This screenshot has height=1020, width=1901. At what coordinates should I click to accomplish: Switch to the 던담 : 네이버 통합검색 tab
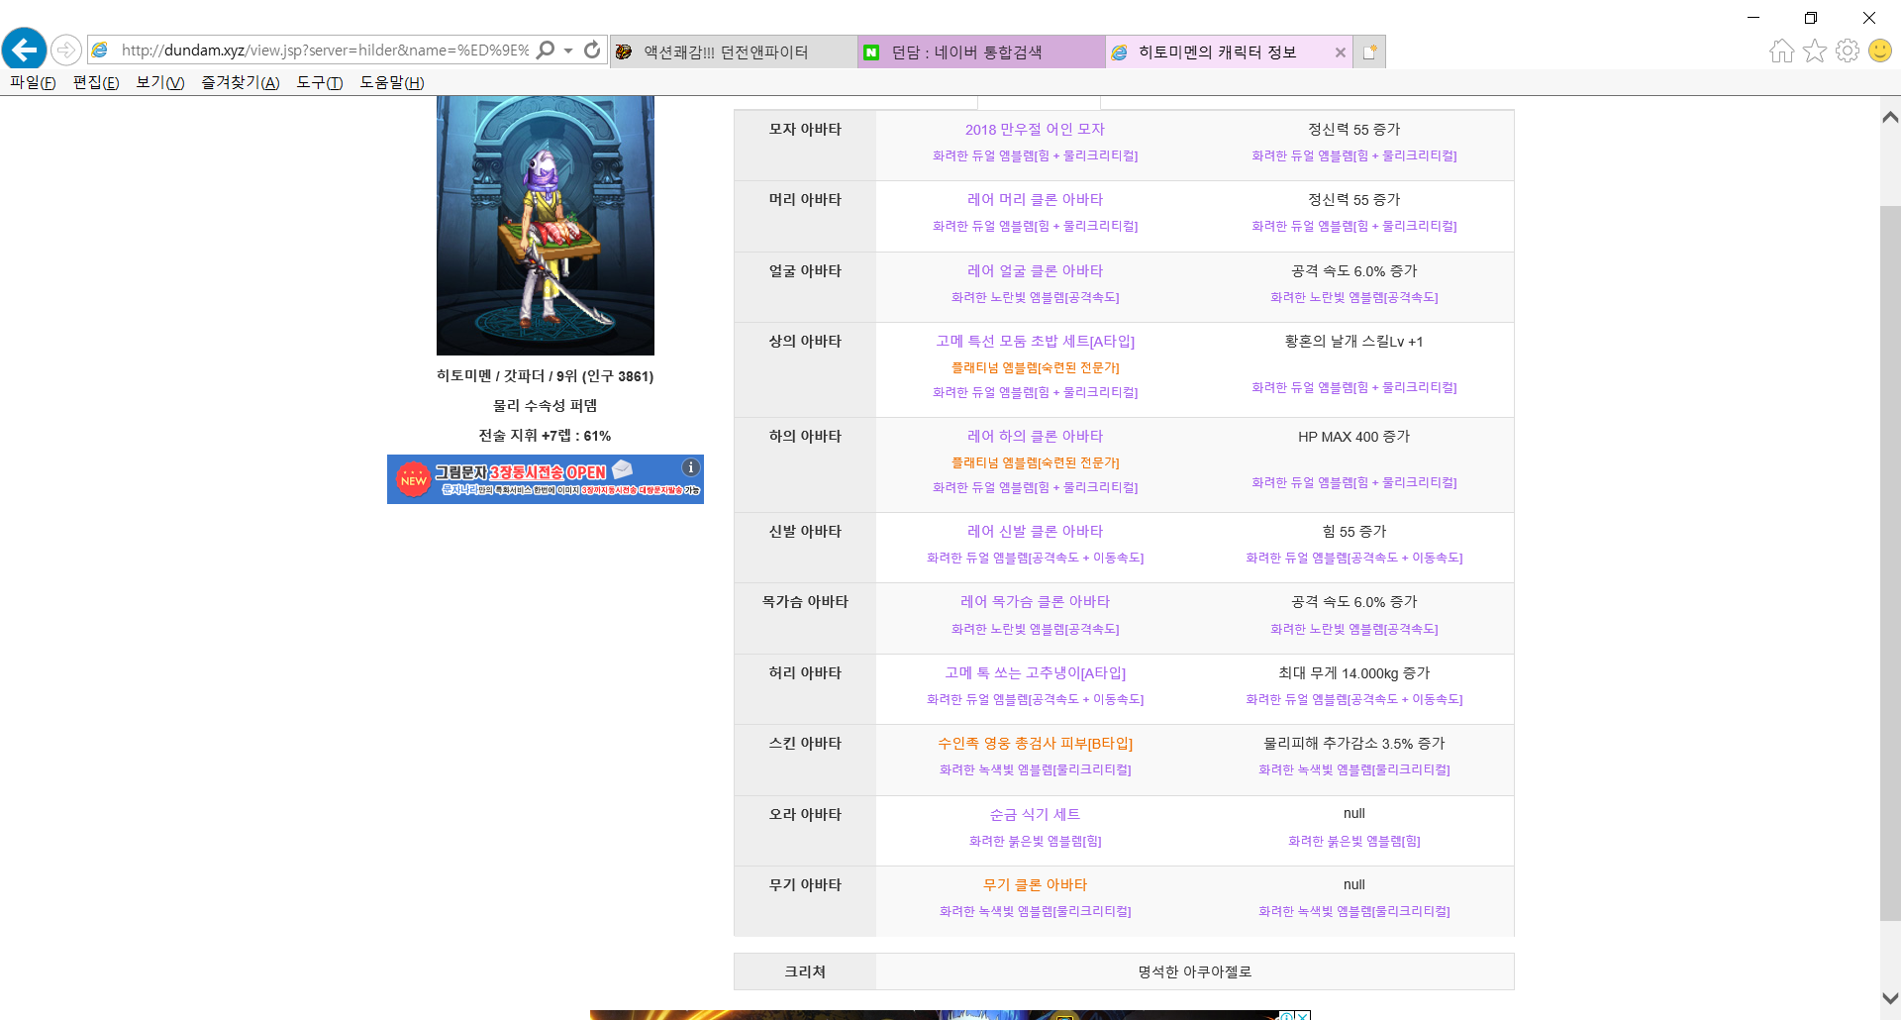981,51
